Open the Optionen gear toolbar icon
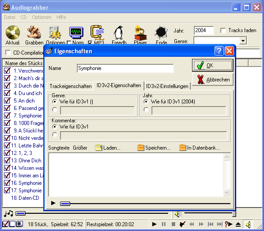This screenshot has height=231, width=264. [x=55, y=33]
